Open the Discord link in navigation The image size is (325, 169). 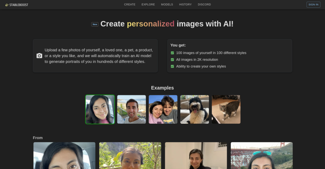coord(204,5)
